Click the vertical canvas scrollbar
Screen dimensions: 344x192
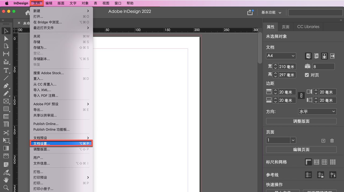260,48
